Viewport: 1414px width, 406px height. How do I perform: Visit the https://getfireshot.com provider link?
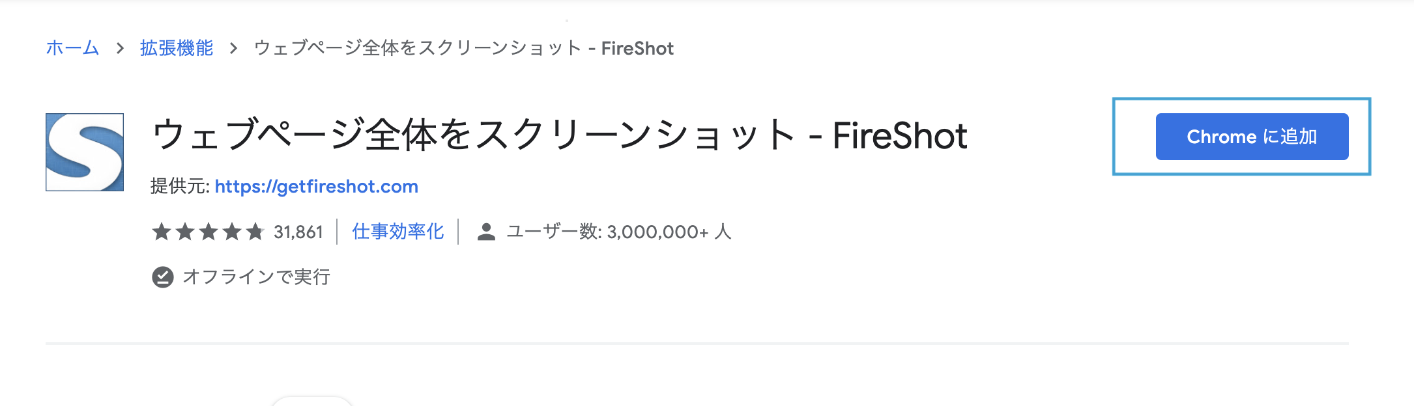click(316, 187)
